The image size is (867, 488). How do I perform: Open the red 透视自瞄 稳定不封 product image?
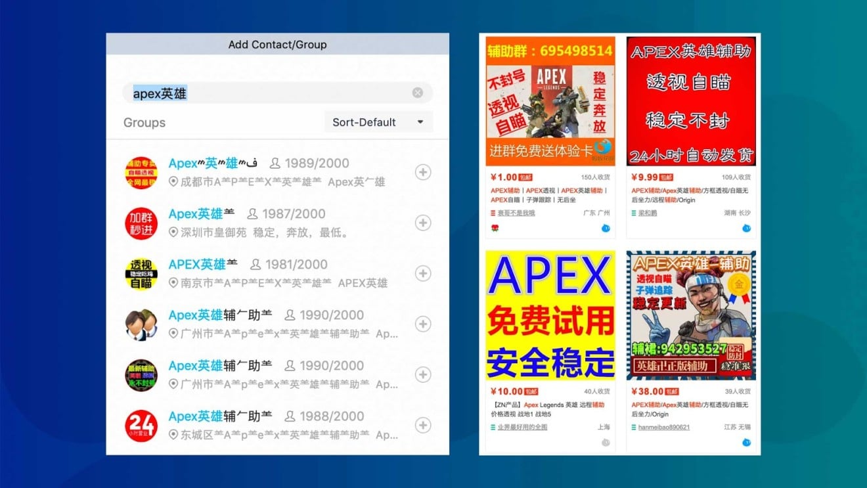click(x=691, y=101)
